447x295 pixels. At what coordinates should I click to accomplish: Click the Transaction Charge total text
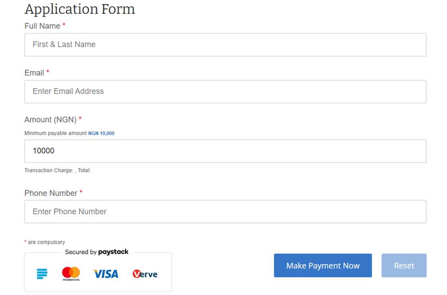click(57, 170)
